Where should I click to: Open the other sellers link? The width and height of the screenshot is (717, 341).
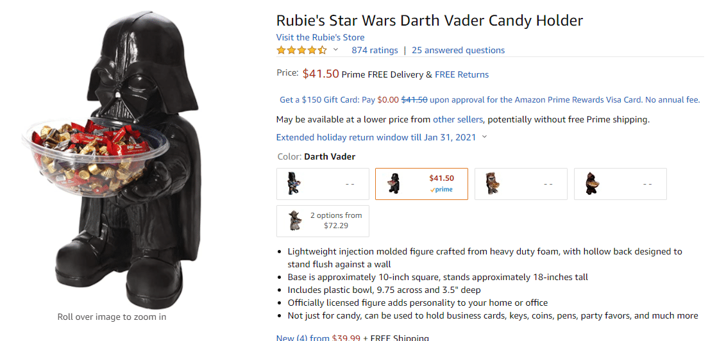coord(458,120)
